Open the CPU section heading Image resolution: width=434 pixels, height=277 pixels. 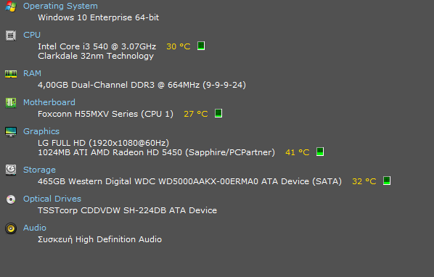(x=32, y=35)
